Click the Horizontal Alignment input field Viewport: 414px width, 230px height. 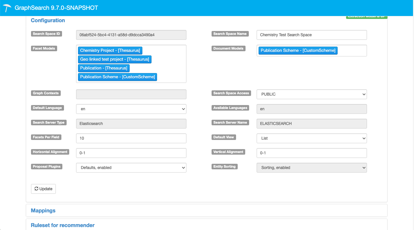tap(131, 153)
